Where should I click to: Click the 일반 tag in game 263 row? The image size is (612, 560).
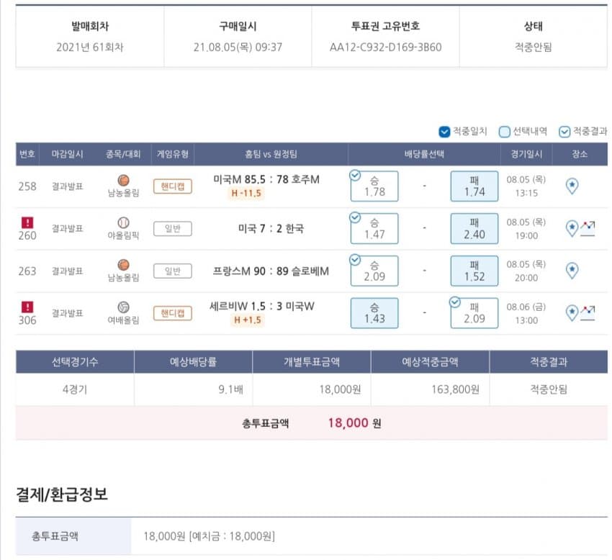pyautogui.click(x=172, y=271)
